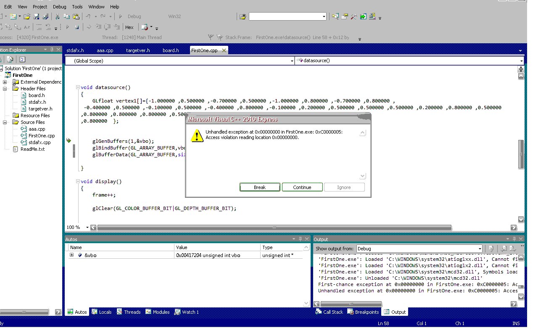Viewport: 538px width, 336px height.
Task: Click the Save All toolbar icon
Action: (45, 16)
